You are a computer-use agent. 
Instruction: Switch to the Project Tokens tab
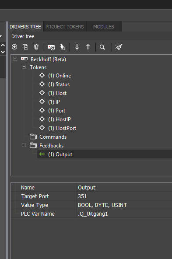(65, 27)
